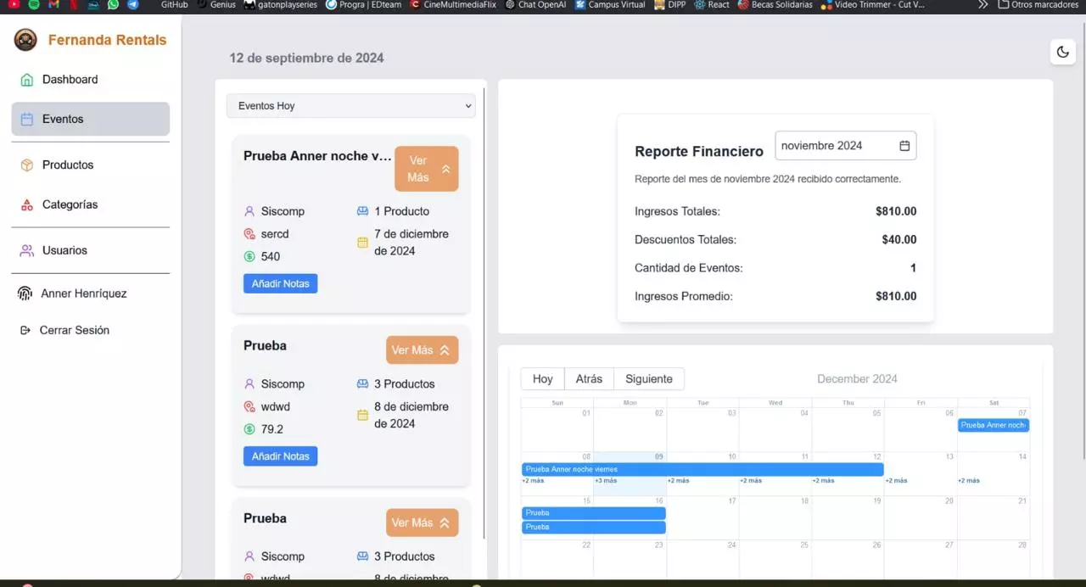The width and height of the screenshot is (1086, 587).
Task: Click Añadir Notas on the first event
Action: pyautogui.click(x=280, y=283)
